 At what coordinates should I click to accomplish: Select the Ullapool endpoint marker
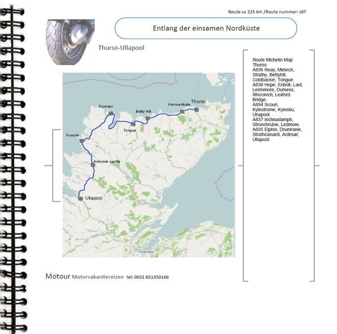pyautogui.click(x=80, y=198)
